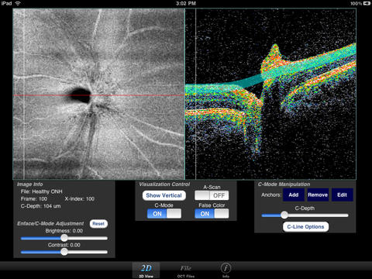Tap the false-color OCT cross-section image
This screenshot has height=279, width=372.
tap(270, 94)
